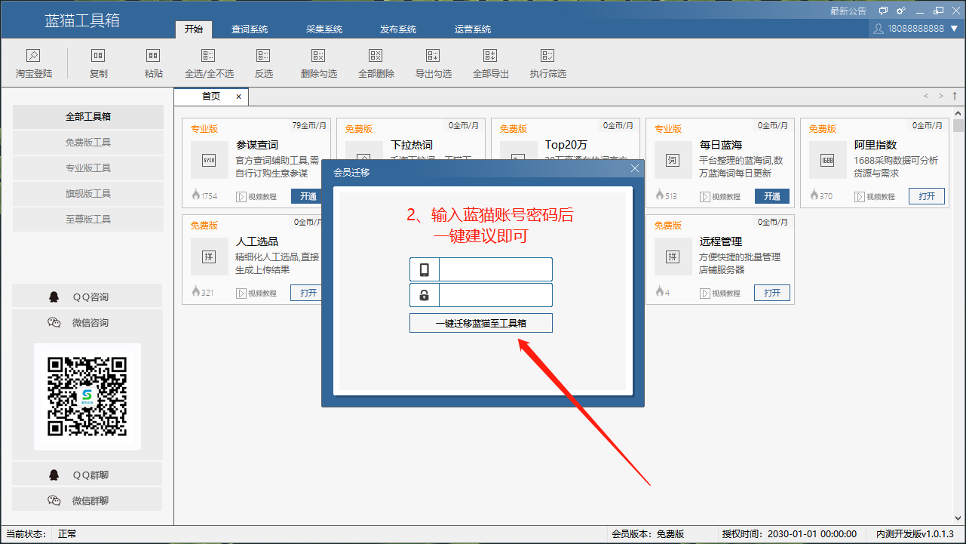Click the 复制 copy icon

pyautogui.click(x=98, y=56)
